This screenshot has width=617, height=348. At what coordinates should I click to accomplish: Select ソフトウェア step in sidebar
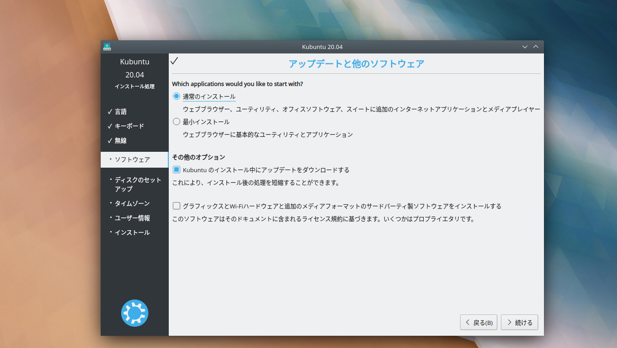pos(134,159)
